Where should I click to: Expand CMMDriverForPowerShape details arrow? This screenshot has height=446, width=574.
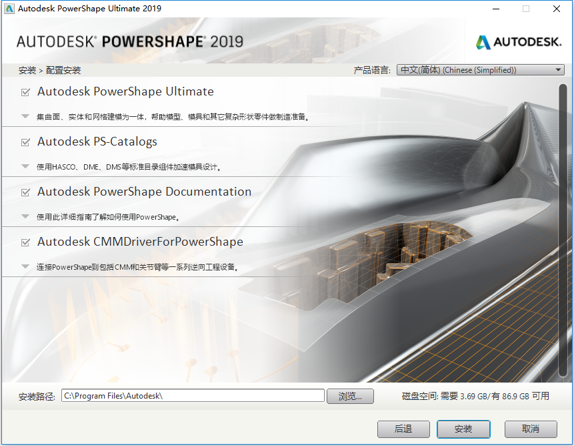pyautogui.click(x=25, y=267)
